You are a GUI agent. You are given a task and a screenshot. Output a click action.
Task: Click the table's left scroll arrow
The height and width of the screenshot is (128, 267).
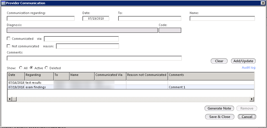coord(10,99)
